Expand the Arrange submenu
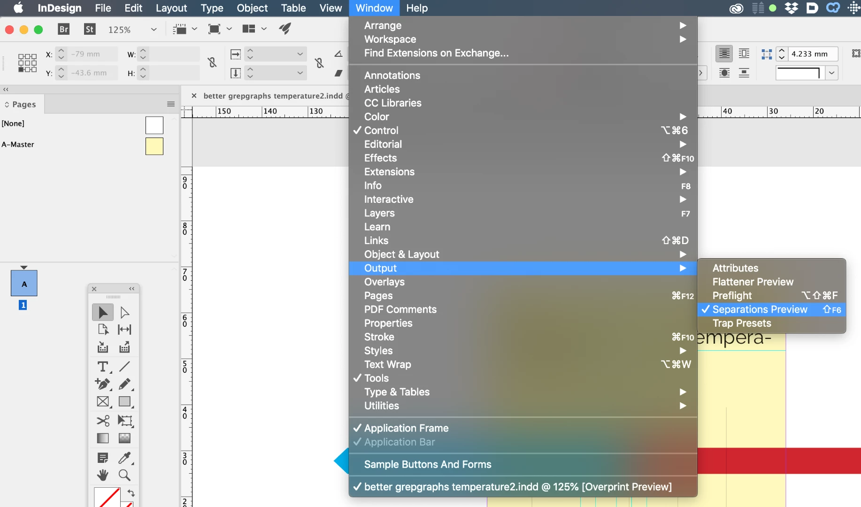Image resolution: width=861 pixels, height=507 pixels. pyautogui.click(x=523, y=25)
